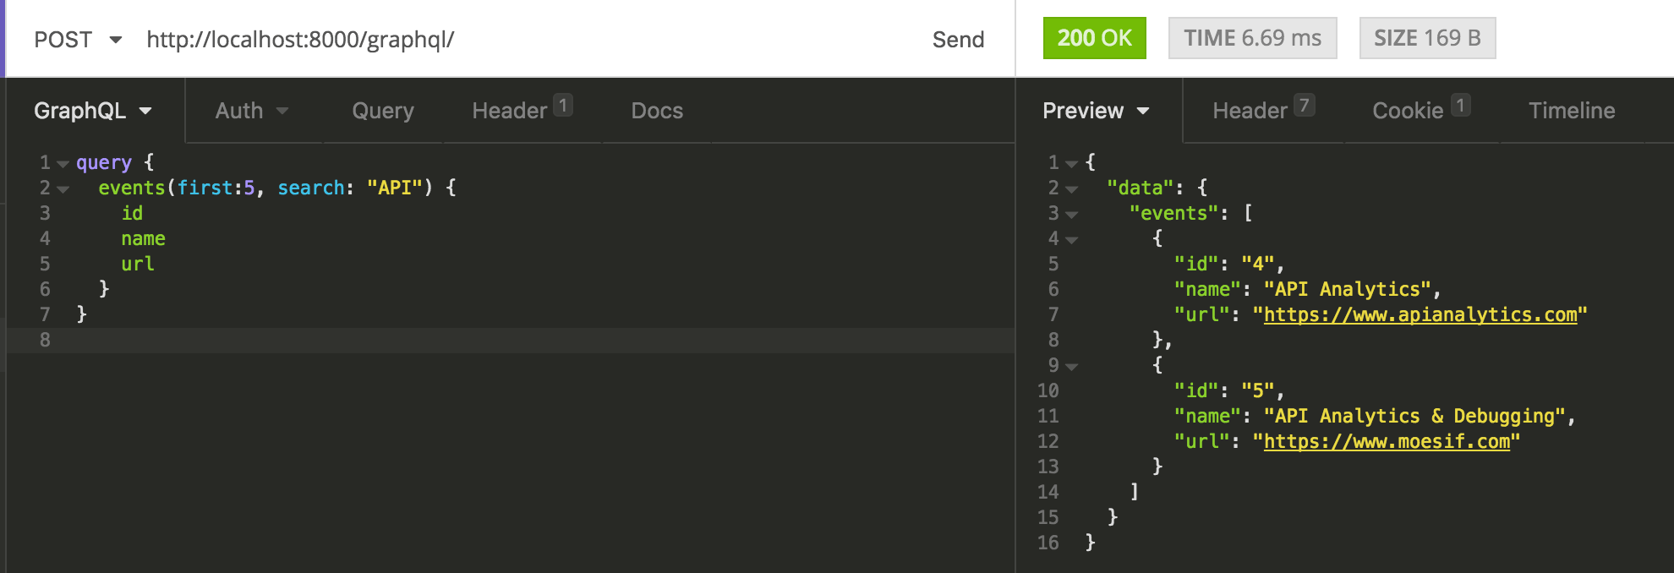Click the "API Analytics & Debugging" value
Screen dimensions: 1674x573
[x=1414, y=416]
